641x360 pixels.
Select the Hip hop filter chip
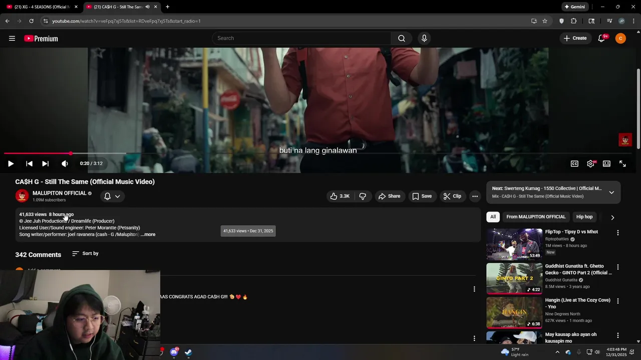tap(584, 217)
